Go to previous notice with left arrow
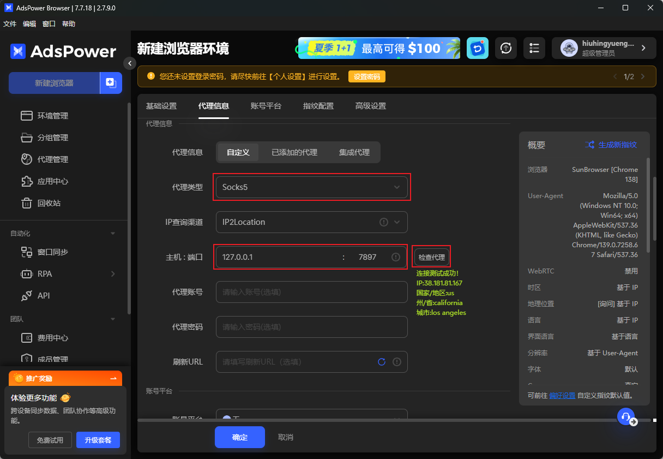This screenshot has height=459, width=663. click(x=616, y=77)
